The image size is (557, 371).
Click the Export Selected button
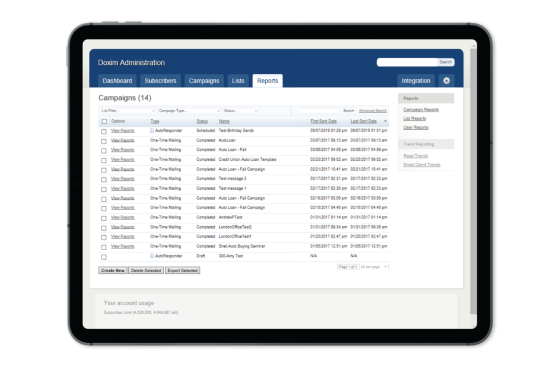click(183, 270)
